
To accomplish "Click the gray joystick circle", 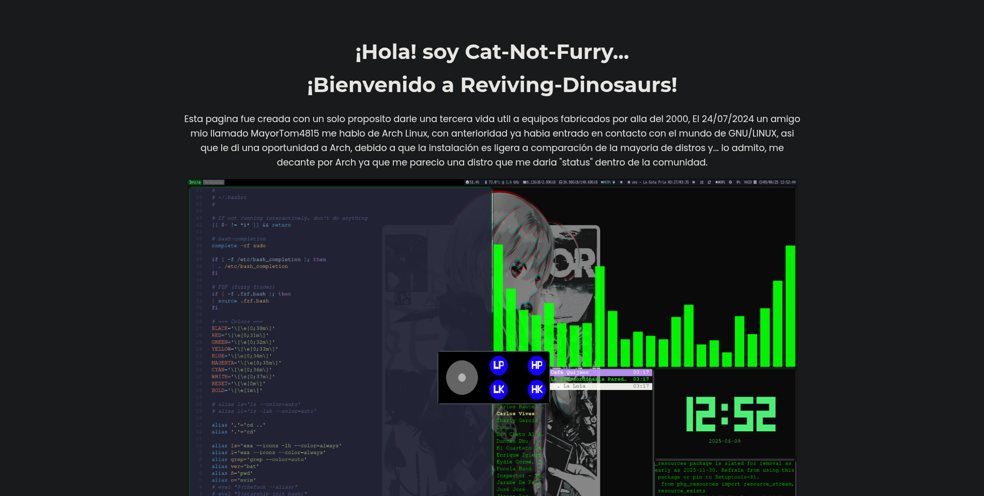I will pyautogui.click(x=462, y=378).
